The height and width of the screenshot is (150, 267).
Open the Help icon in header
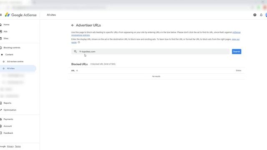pyautogui.click(x=255, y=15)
